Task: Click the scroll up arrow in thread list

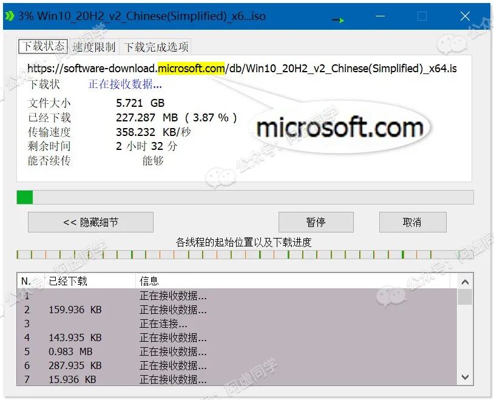Action: coord(465,282)
